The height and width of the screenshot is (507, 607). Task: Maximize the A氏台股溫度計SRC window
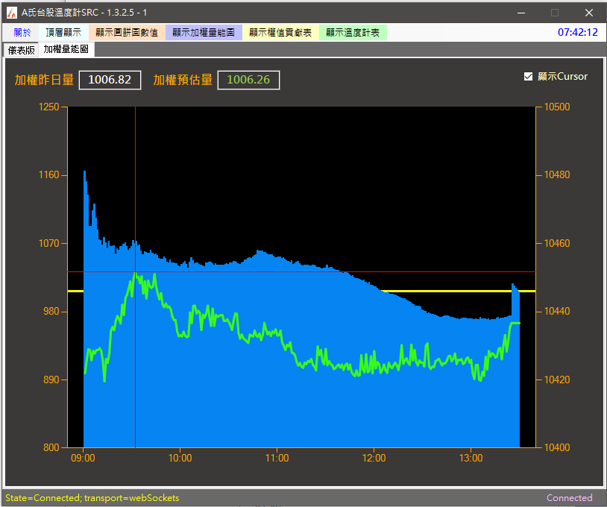tap(555, 13)
